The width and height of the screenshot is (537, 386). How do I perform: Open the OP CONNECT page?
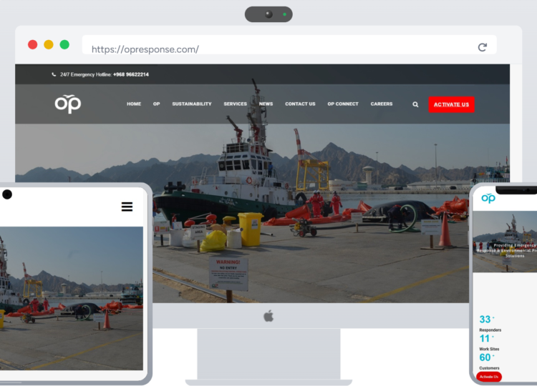tap(343, 104)
